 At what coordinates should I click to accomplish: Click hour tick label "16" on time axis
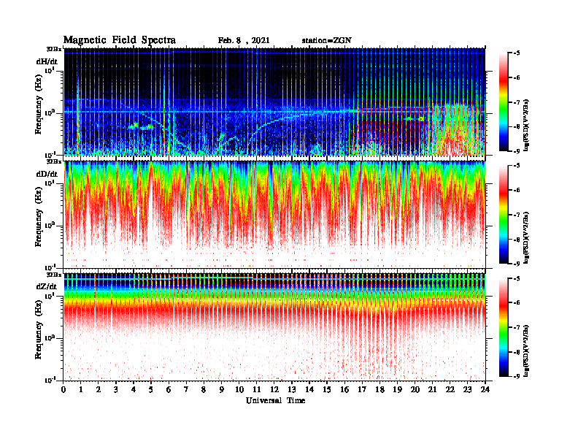pyautogui.click(x=344, y=389)
